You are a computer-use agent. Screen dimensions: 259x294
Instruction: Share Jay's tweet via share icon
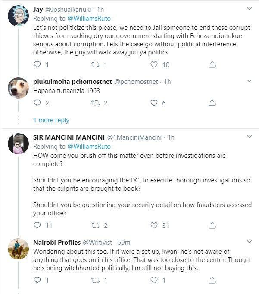coord(212,64)
